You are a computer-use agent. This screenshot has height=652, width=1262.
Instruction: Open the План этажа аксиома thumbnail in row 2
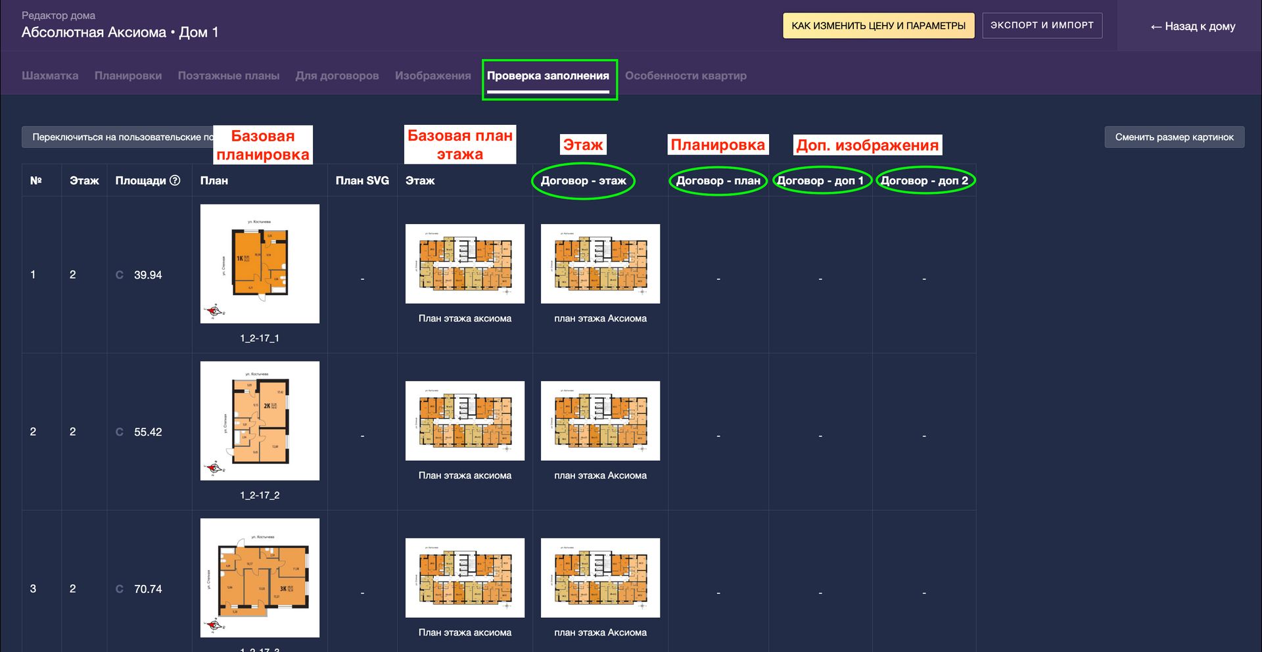tap(465, 421)
